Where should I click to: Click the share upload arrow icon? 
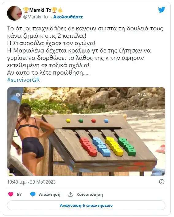point(70,194)
